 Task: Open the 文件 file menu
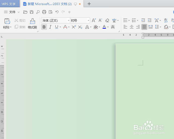point(12,12)
